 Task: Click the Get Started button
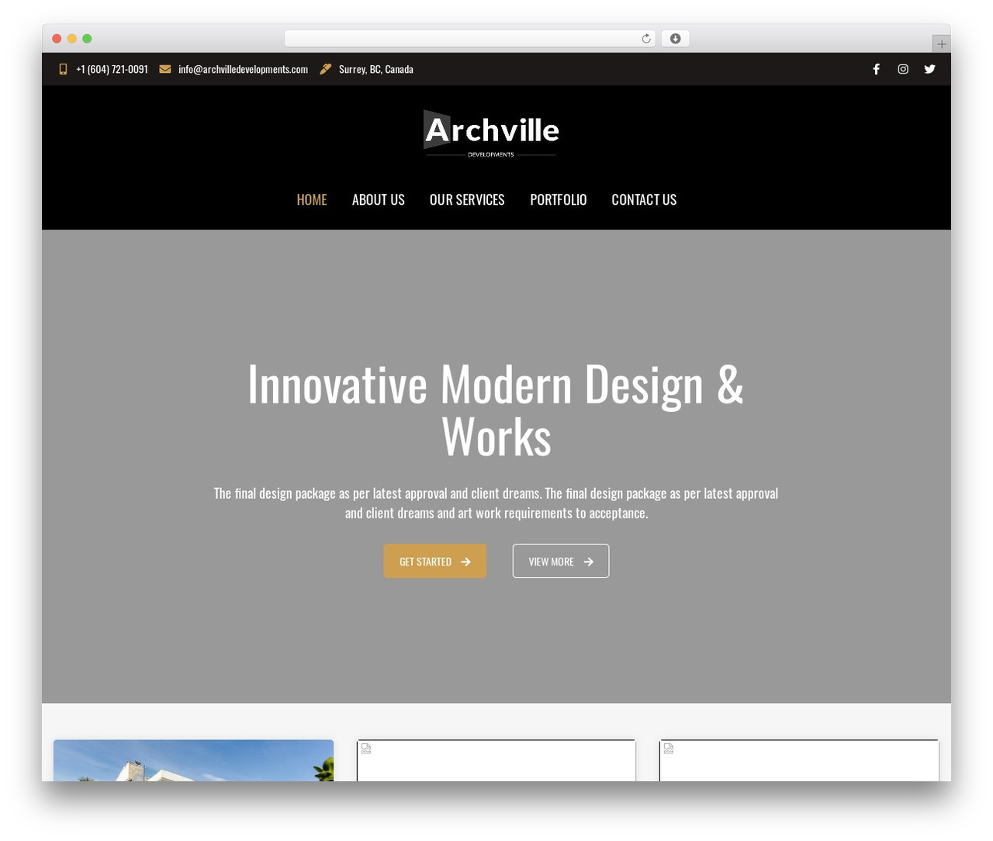point(434,561)
